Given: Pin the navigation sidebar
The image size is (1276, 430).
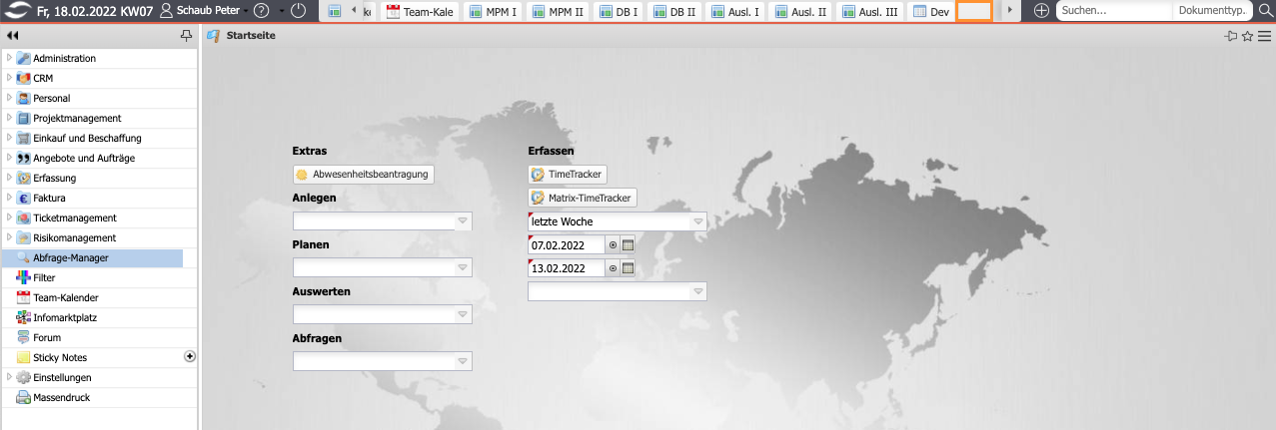Looking at the screenshot, I should [x=186, y=35].
